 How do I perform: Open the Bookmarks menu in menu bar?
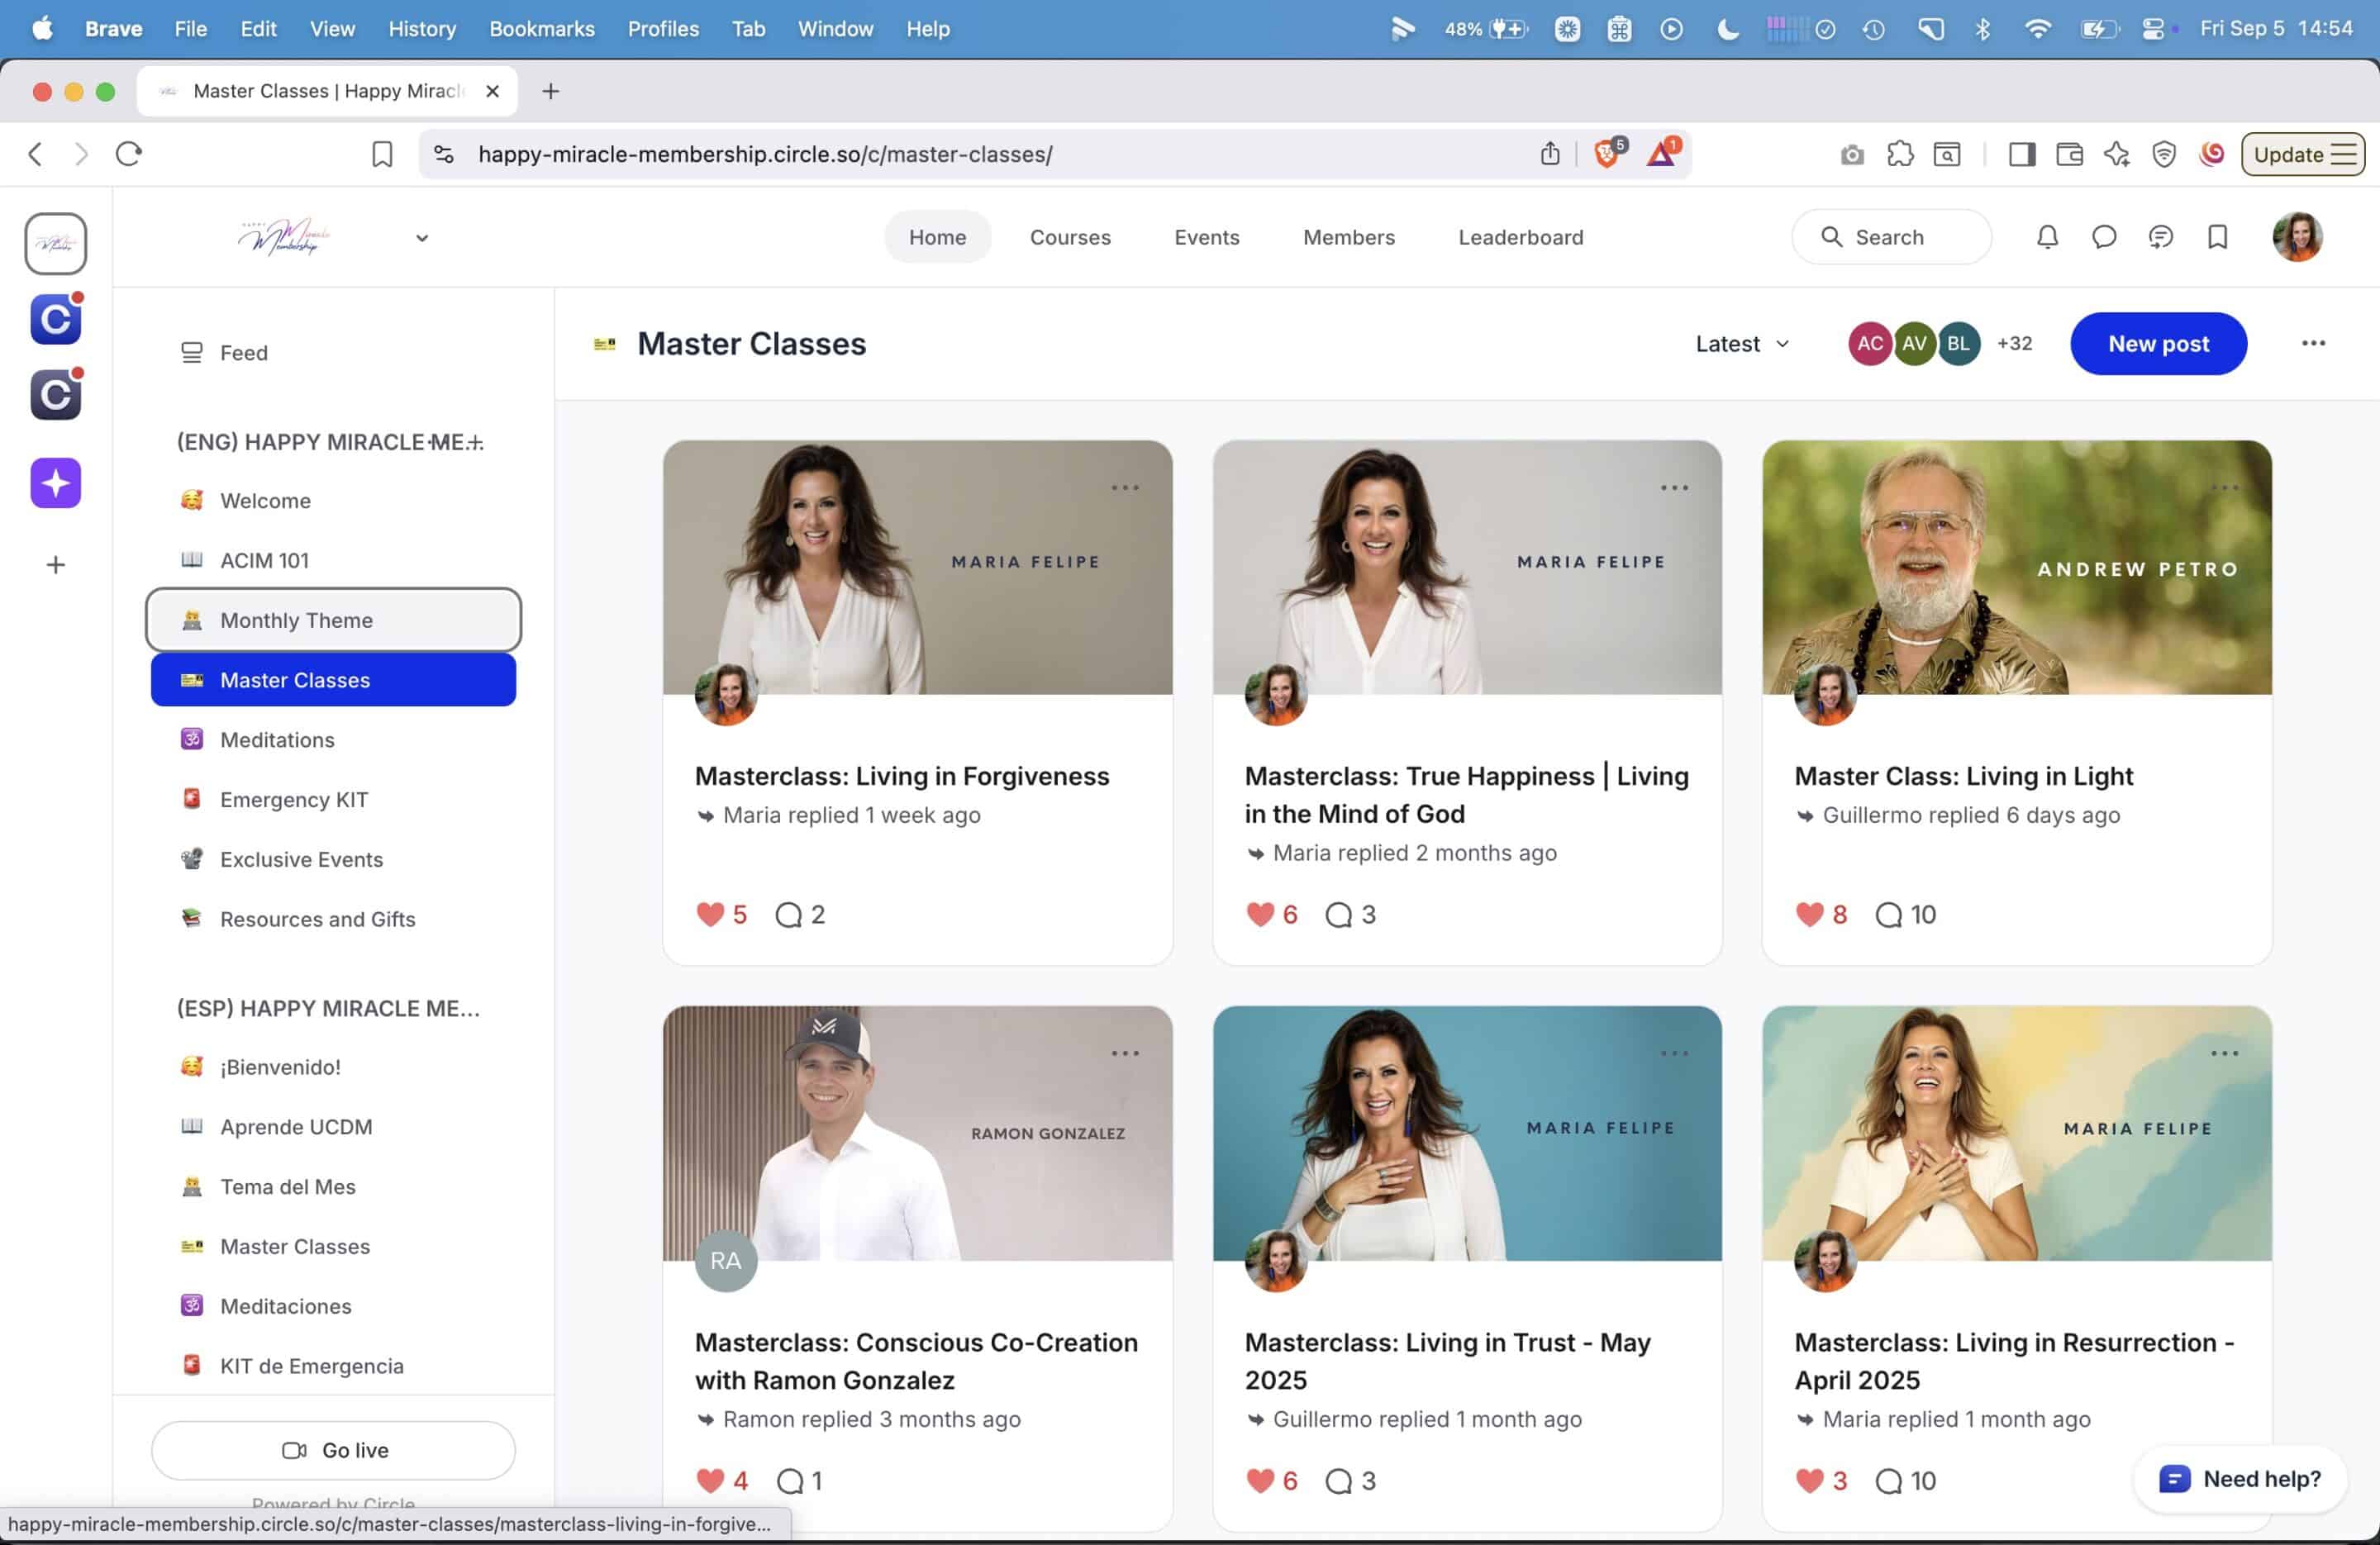pos(541,29)
